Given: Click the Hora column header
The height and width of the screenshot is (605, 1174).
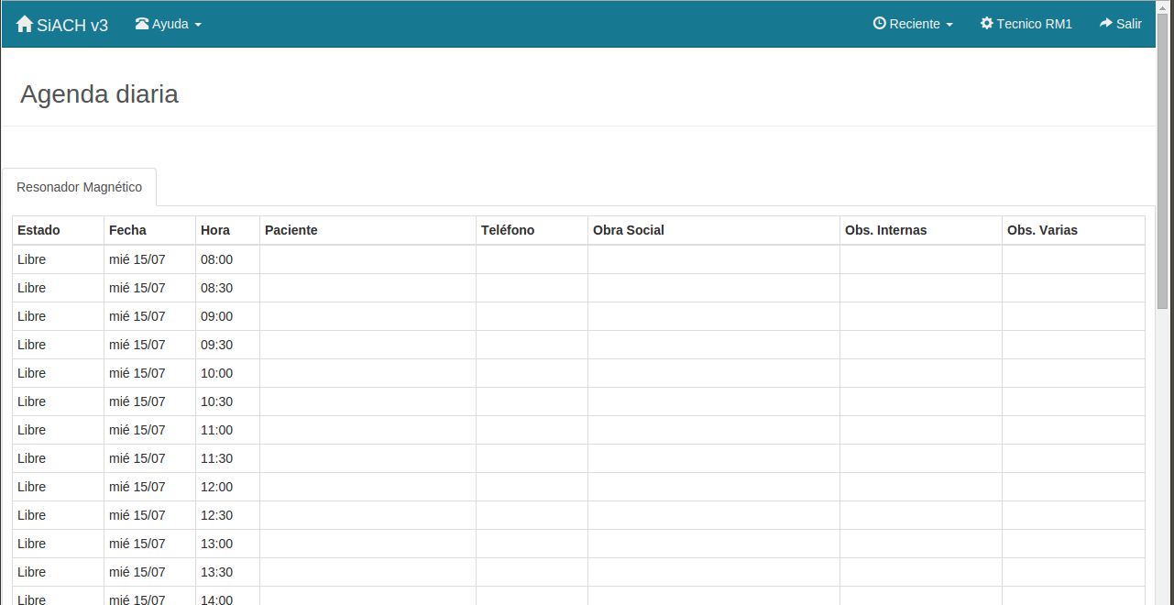Looking at the screenshot, I should pos(227,230).
